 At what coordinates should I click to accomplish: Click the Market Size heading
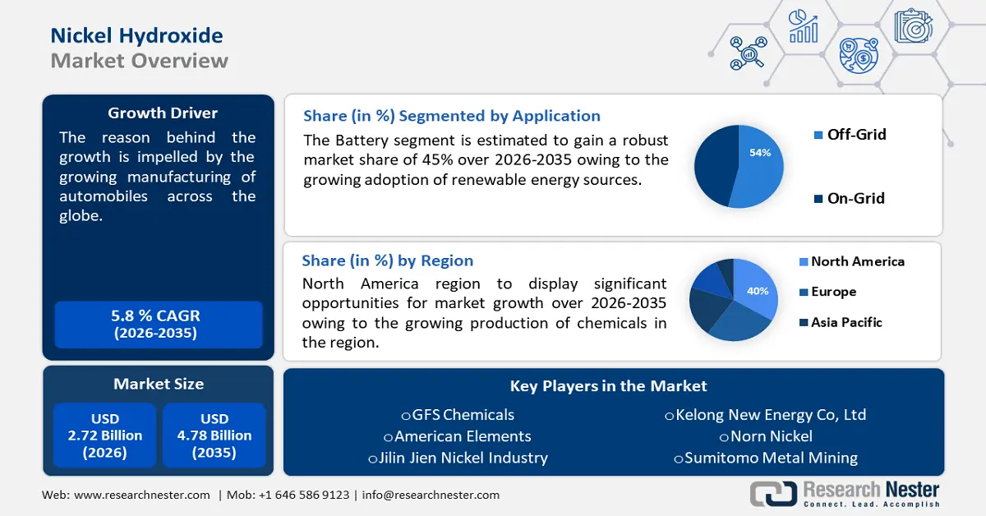point(159,384)
